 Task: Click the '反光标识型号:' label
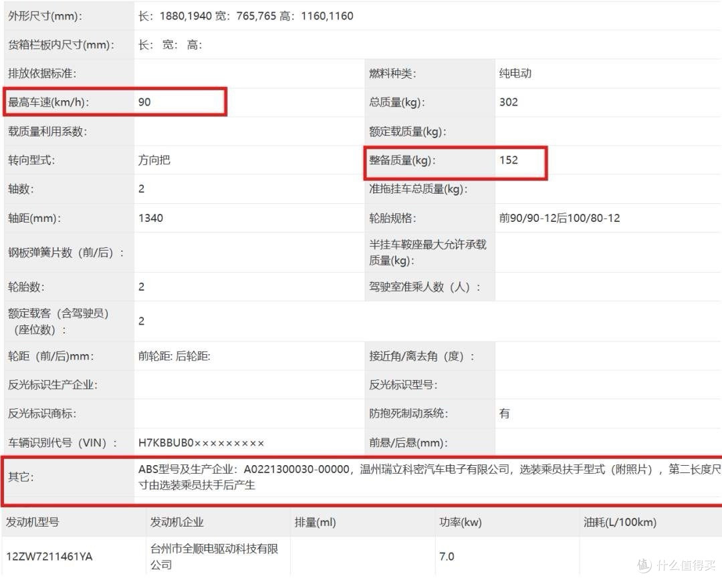click(403, 385)
